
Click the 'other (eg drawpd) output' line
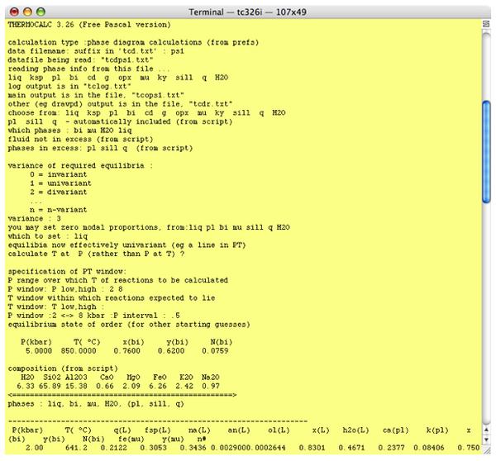120,104
